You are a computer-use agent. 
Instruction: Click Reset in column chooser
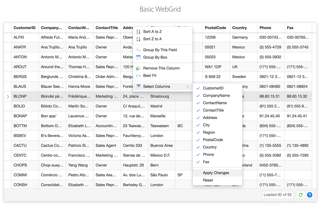tap(208, 180)
